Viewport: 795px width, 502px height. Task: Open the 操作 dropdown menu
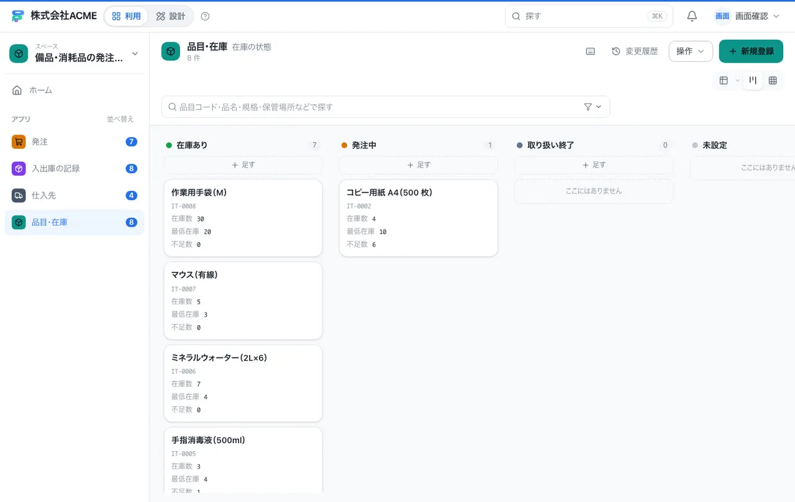(691, 52)
